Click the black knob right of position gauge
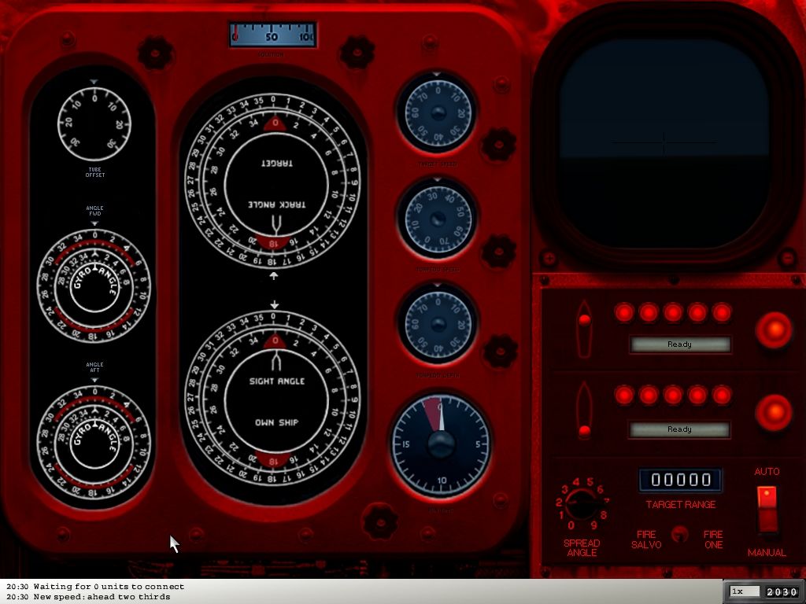Image resolution: width=806 pixels, height=604 pixels. pyautogui.click(x=357, y=52)
